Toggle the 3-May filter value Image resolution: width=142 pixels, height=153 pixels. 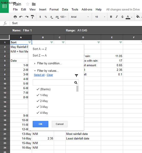(42, 107)
